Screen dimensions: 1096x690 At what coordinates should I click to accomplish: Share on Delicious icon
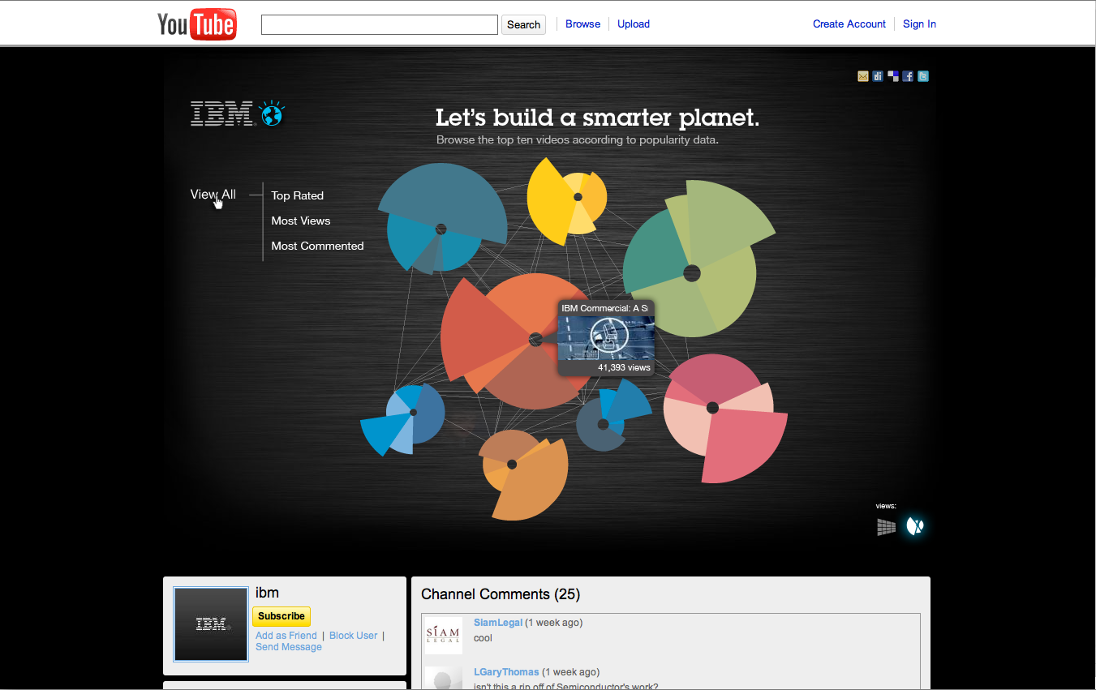[x=893, y=76]
